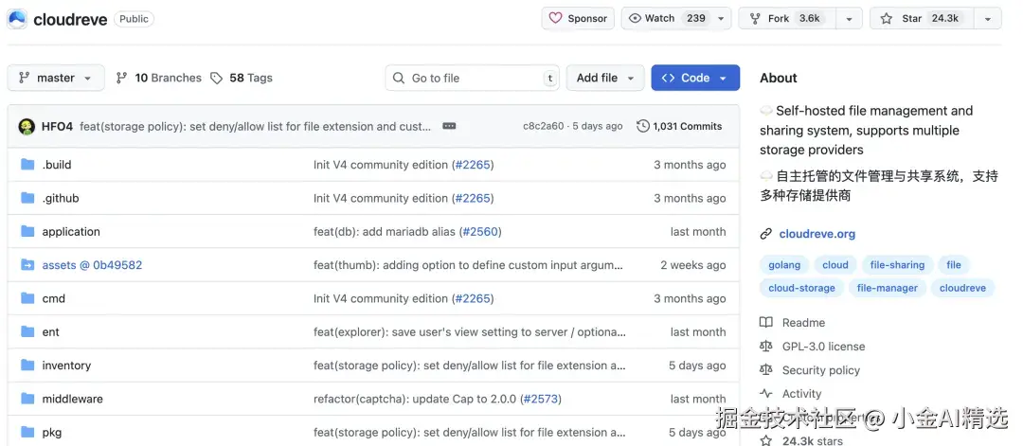Open the feat(thumb) custom input commit message

click(x=469, y=265)
